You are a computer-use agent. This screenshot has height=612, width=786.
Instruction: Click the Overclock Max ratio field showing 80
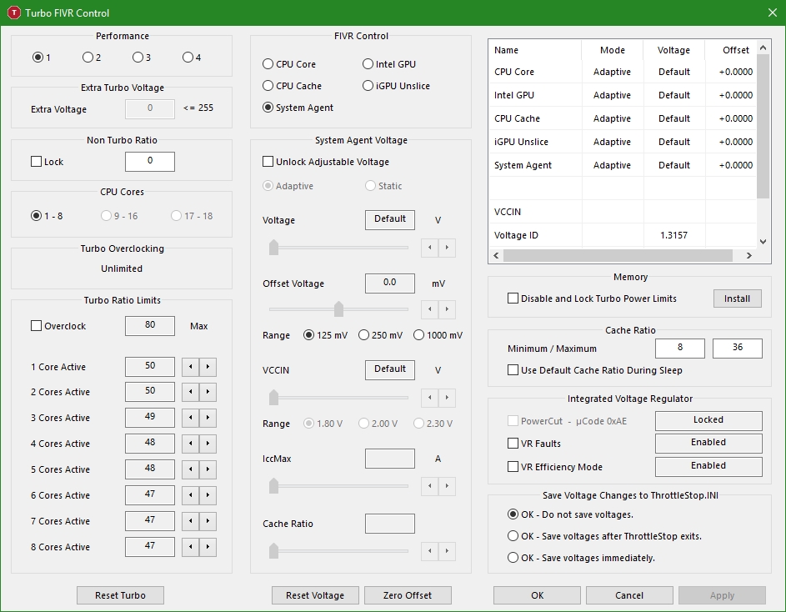coord(150,325)
